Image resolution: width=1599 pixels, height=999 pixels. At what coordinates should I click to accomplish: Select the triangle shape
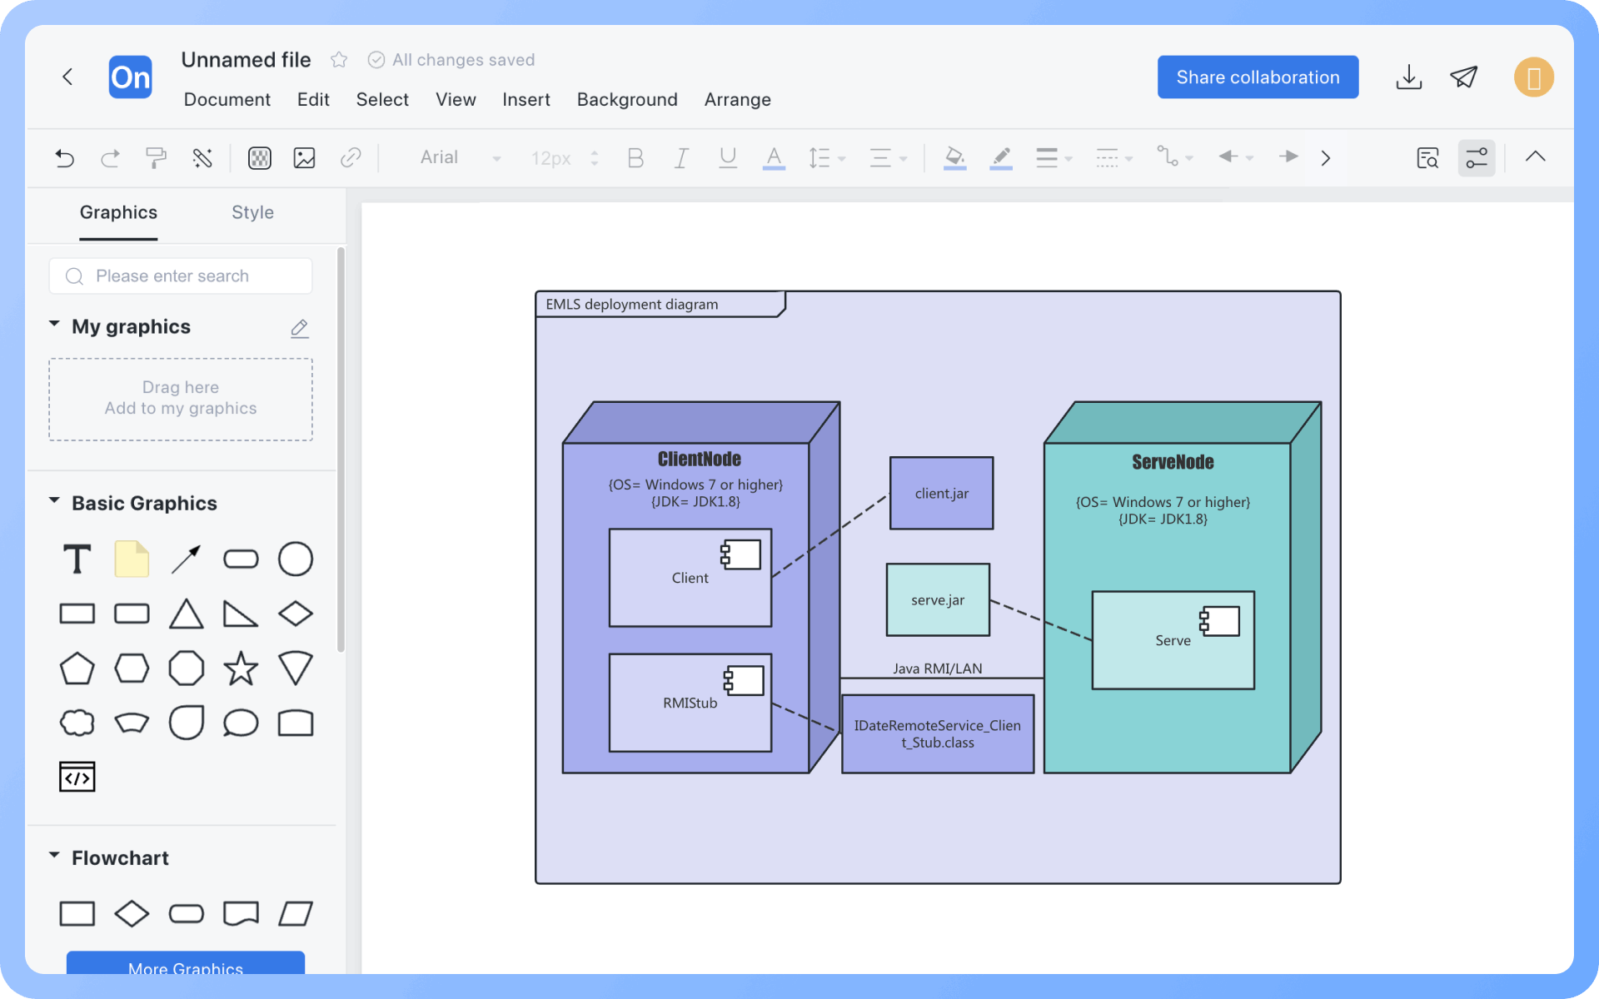[x=186, y=614]
